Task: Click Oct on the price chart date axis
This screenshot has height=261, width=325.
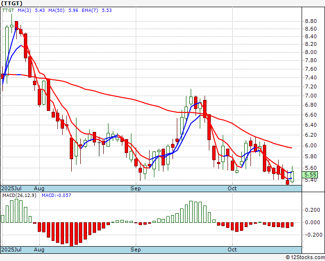Action: pos(232,188)
